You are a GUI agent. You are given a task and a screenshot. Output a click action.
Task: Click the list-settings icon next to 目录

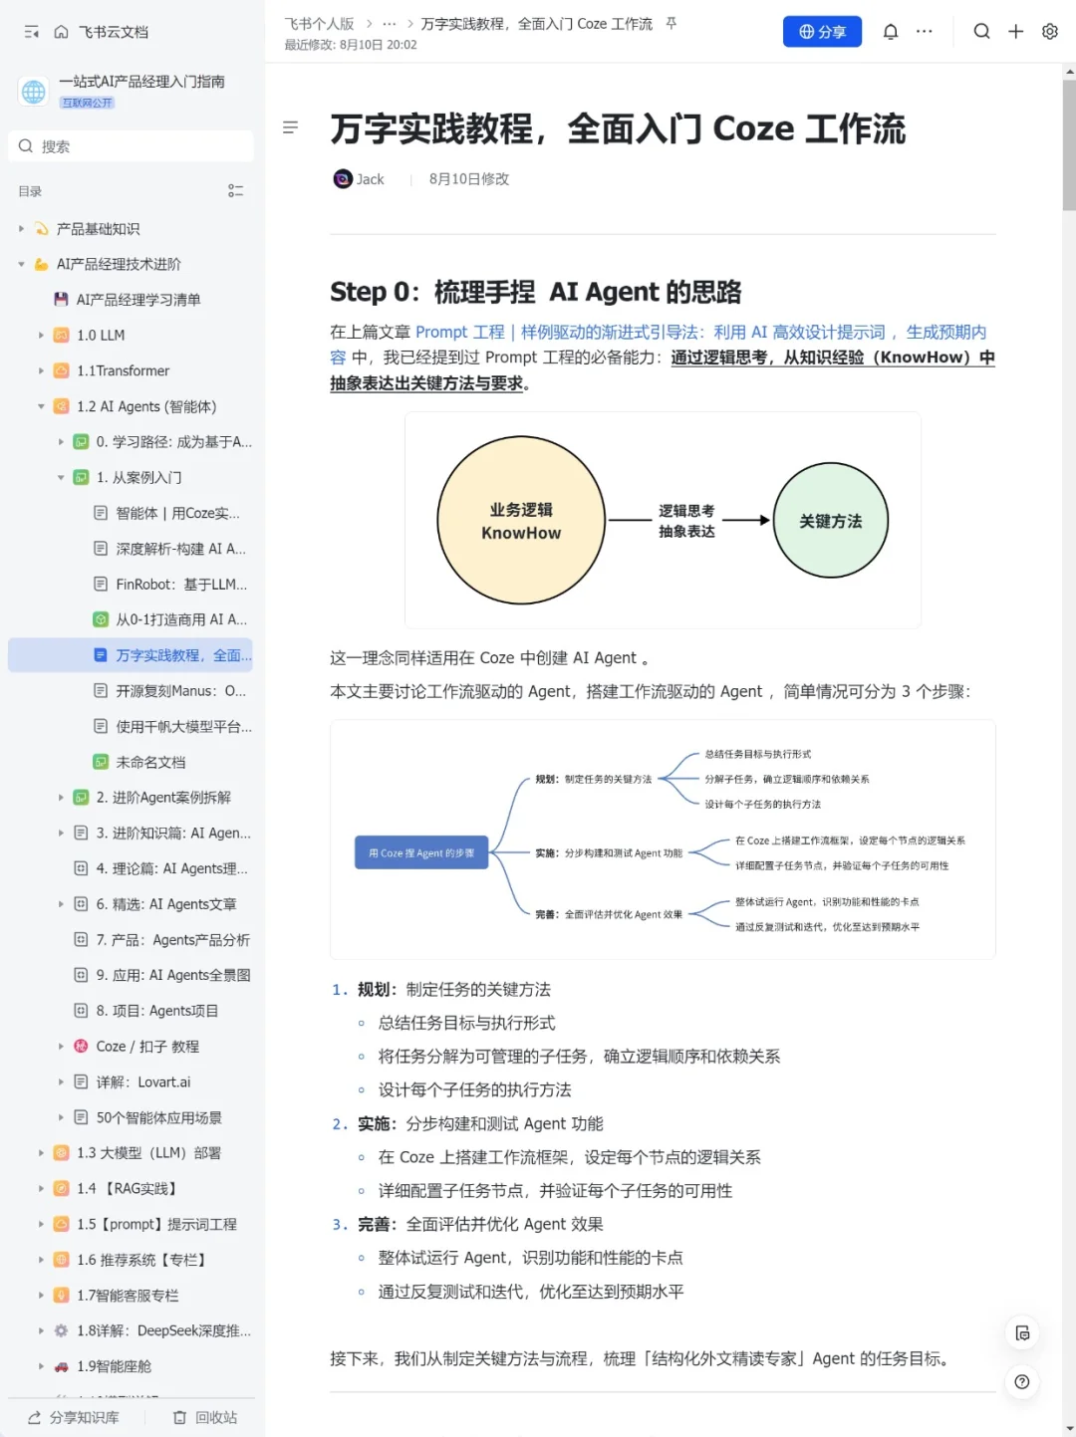(236, 191)
